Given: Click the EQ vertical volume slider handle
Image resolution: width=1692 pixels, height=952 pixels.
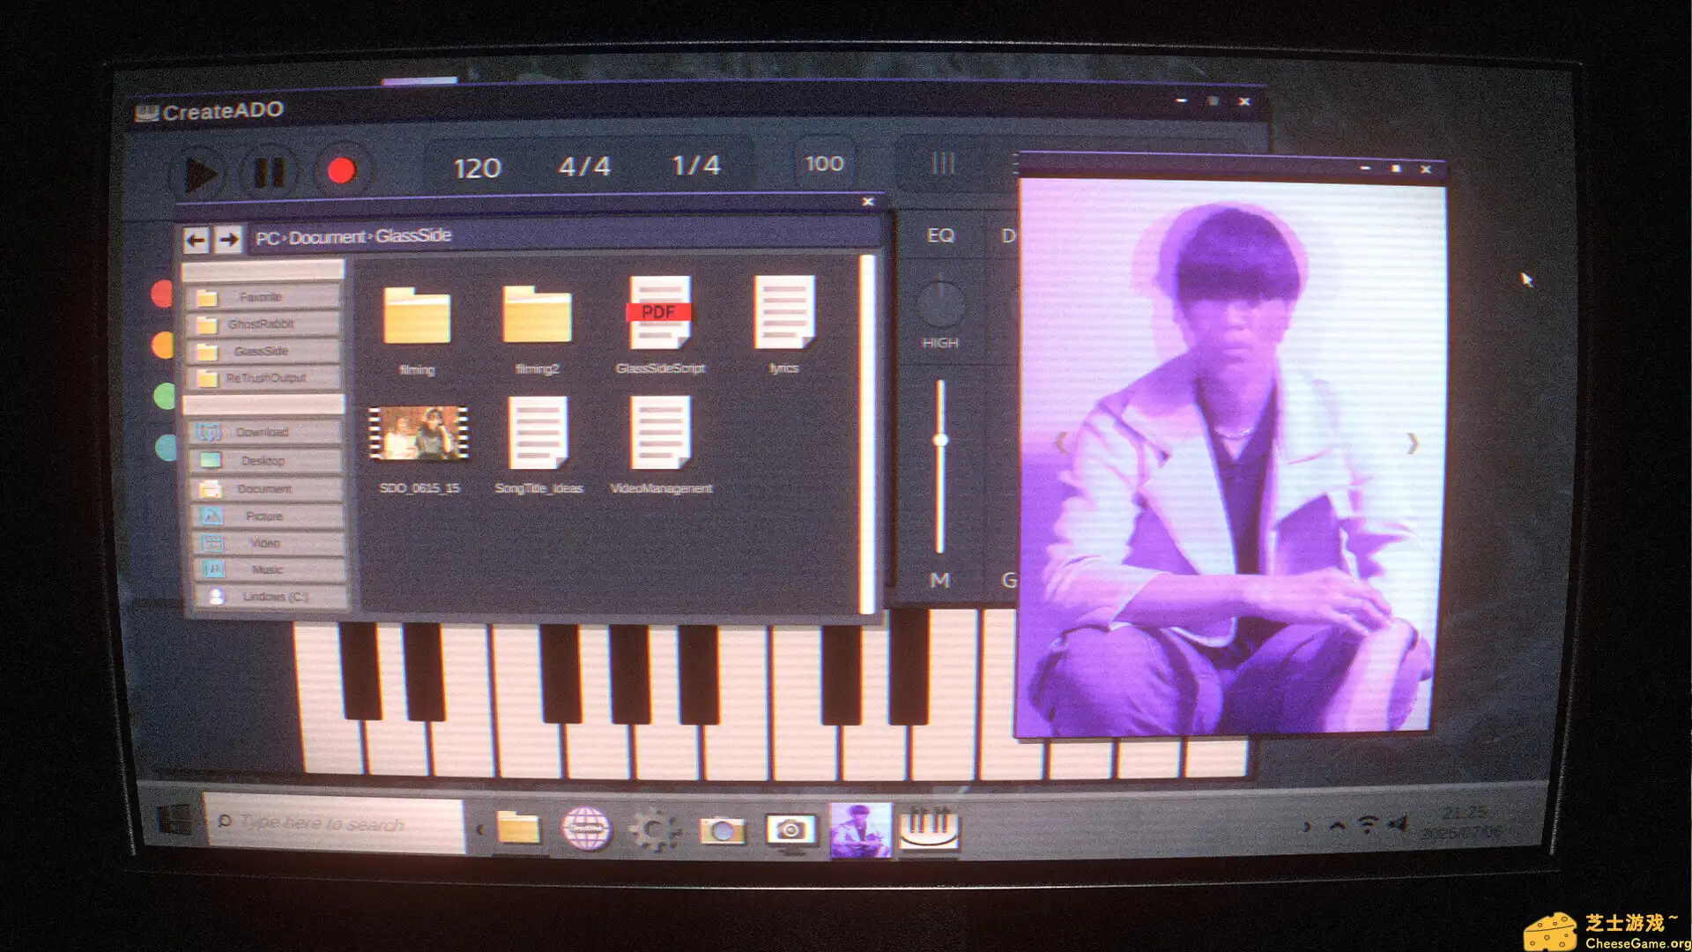Looking at the screenshot, I should click(x=940, y=440).
